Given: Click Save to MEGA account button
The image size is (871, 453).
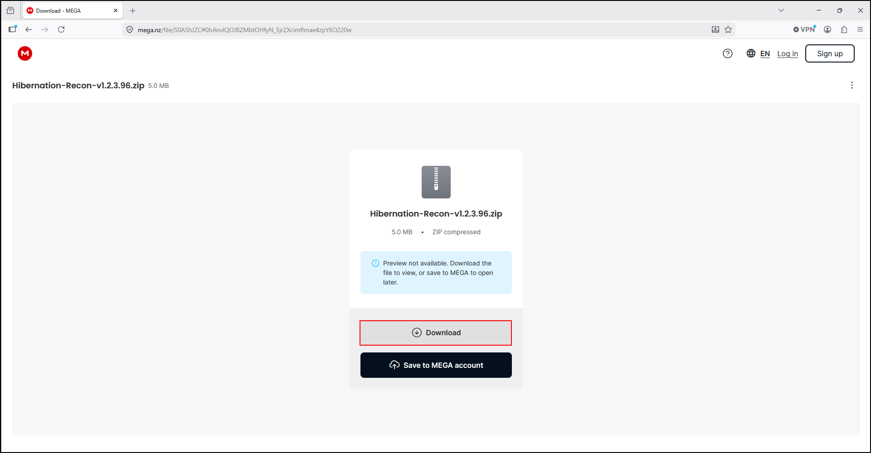Looking at the screenshot, I should pos(436,365).
